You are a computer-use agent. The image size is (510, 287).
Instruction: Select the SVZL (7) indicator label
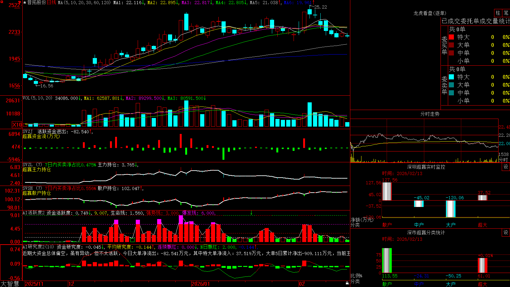click(33, 165)
